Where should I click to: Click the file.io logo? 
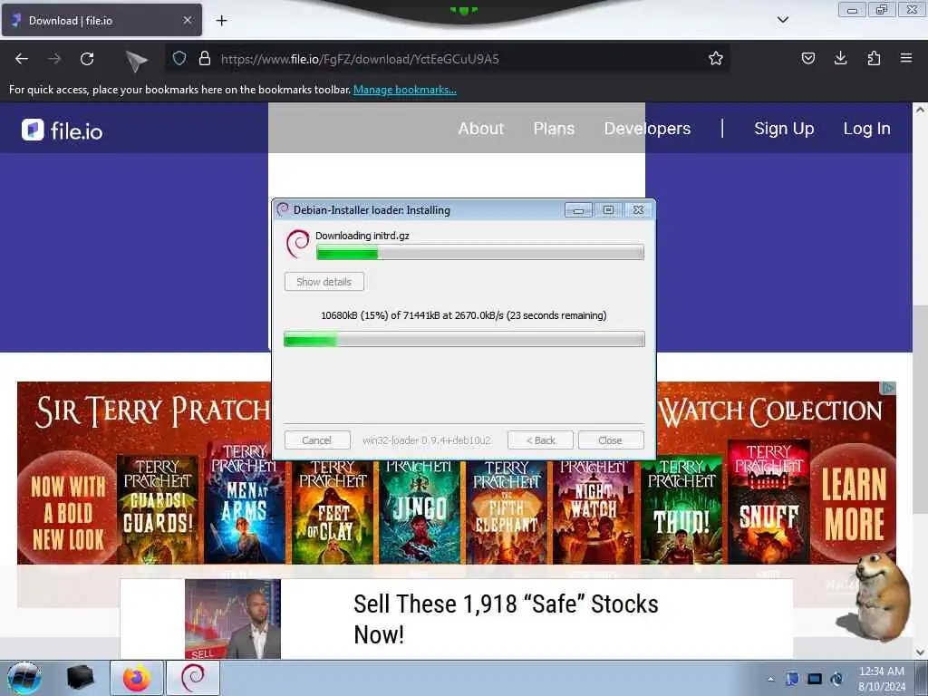63,130
